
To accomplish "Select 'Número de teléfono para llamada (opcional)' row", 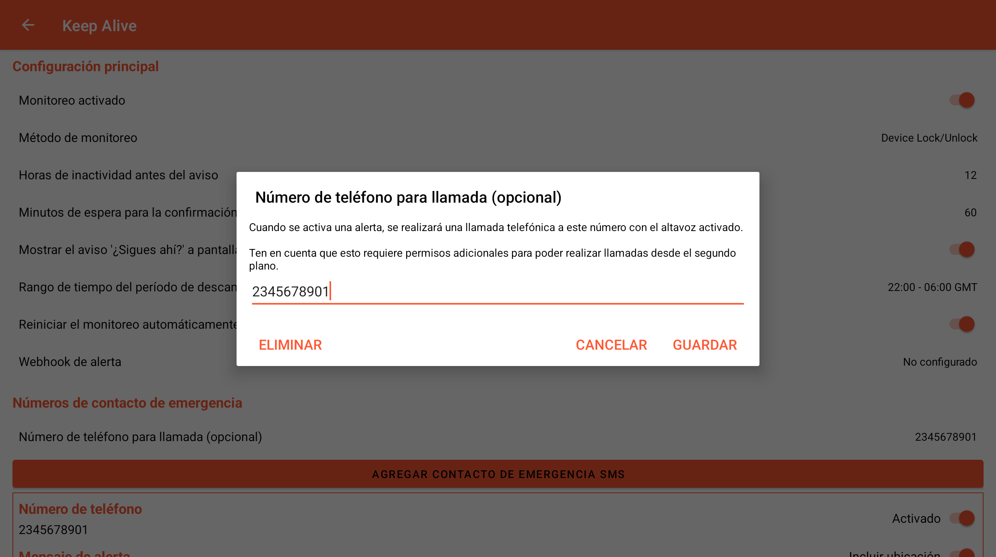I will 498,437.
